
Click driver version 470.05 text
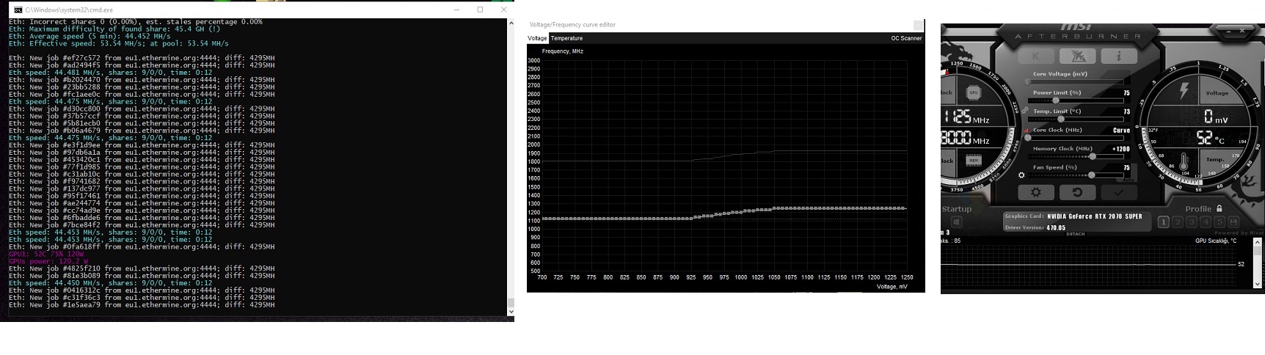[x=1056, y=227]
